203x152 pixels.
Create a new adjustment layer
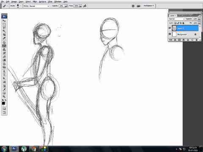[x=184, y=40]
